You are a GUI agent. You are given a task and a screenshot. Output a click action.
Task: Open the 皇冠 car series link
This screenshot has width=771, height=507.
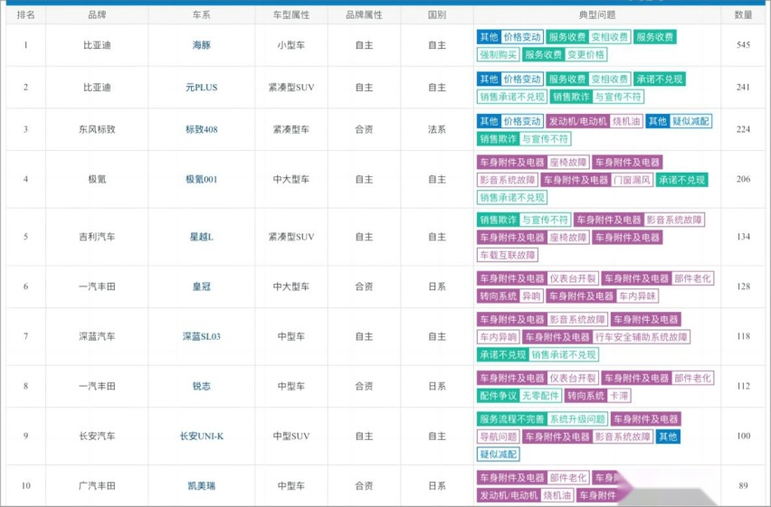click(202, 286)
